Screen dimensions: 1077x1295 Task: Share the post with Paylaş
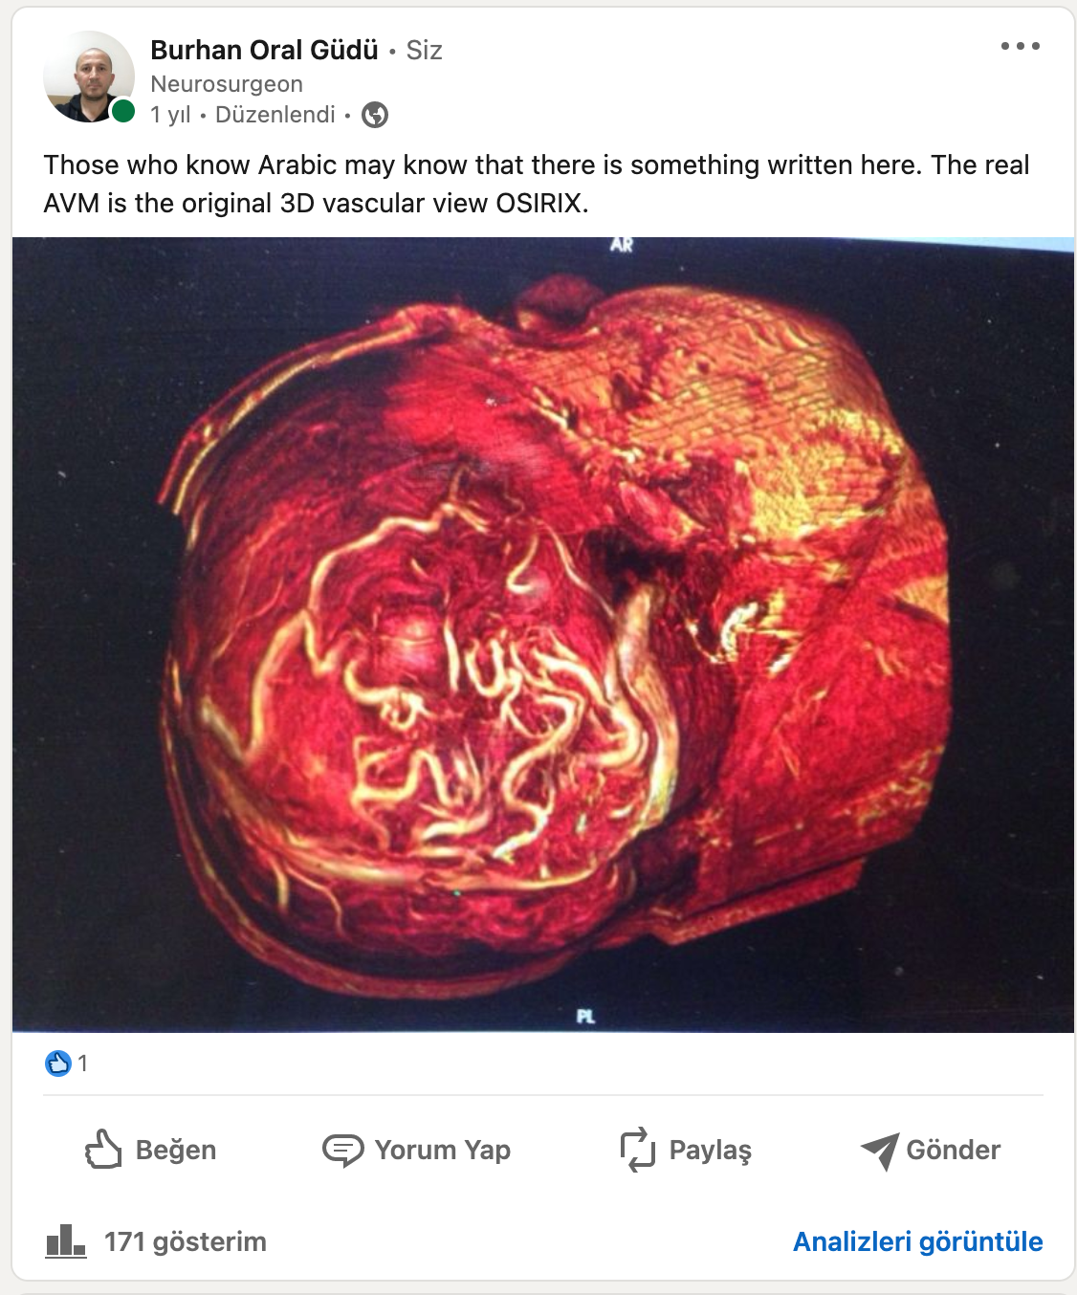[x=686, y=1150]
